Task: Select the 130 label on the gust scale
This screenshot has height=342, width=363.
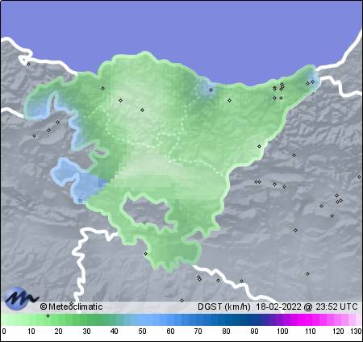Action: point(356,331)
